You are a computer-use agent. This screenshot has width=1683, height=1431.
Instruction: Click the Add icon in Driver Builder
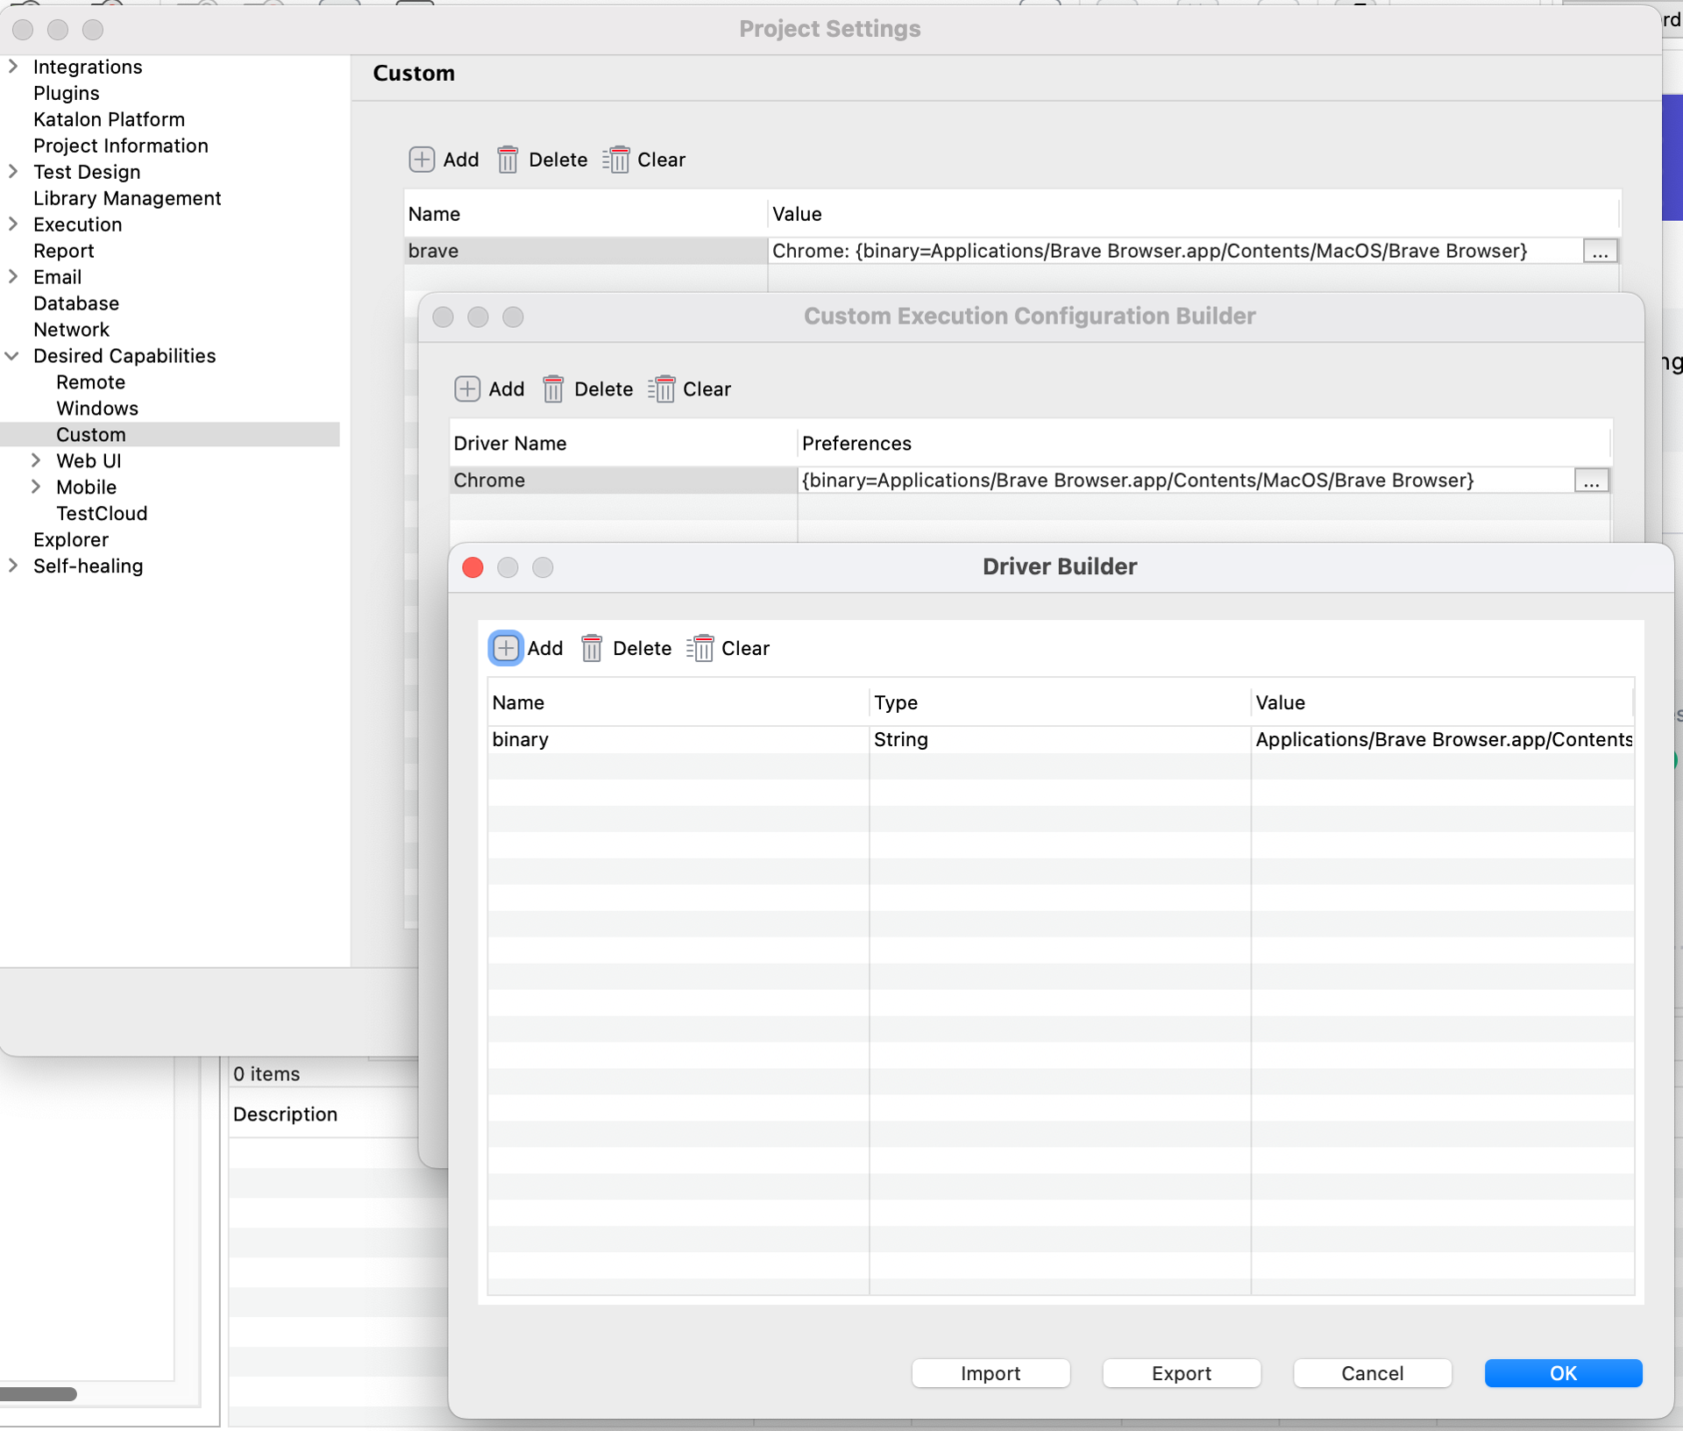pos(505,648)
